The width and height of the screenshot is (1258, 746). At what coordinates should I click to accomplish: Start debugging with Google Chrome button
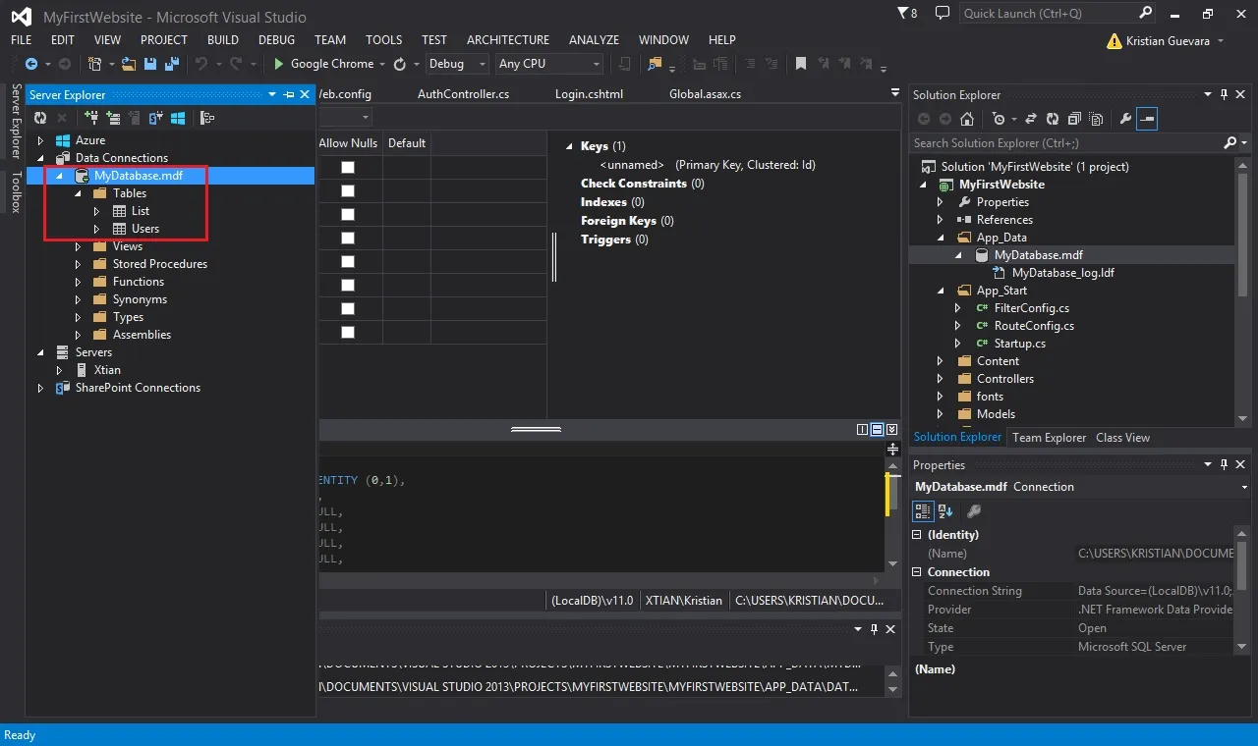pyautogui.click(x=323, y=64)
